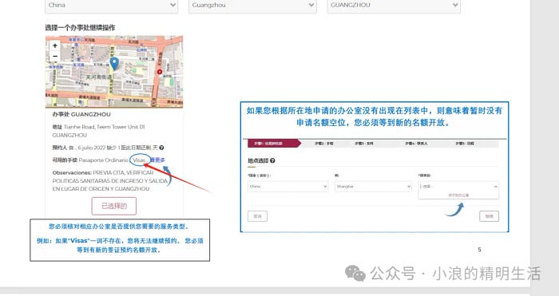
Task: Click the office title 办事处 GUANGZHOU
Action: click(81, 114)
